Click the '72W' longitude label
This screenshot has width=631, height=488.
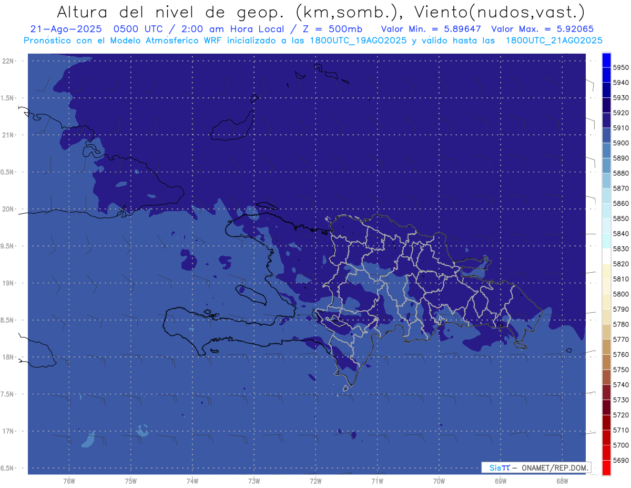click(315, 481)
